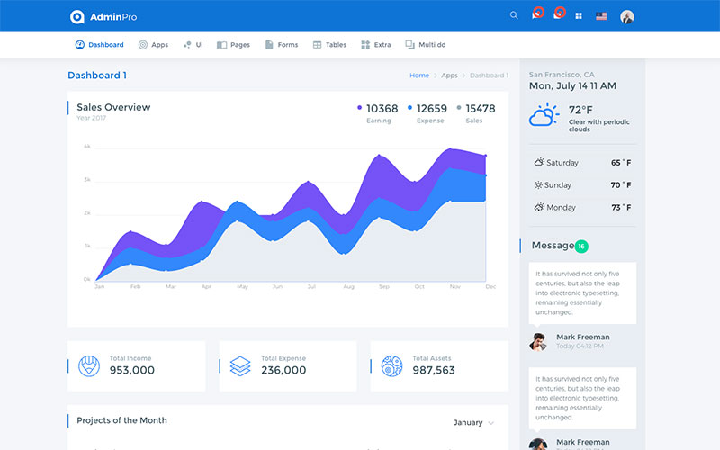
Task: Open the apps grid icon in header
Action: (x=579, y=16)
